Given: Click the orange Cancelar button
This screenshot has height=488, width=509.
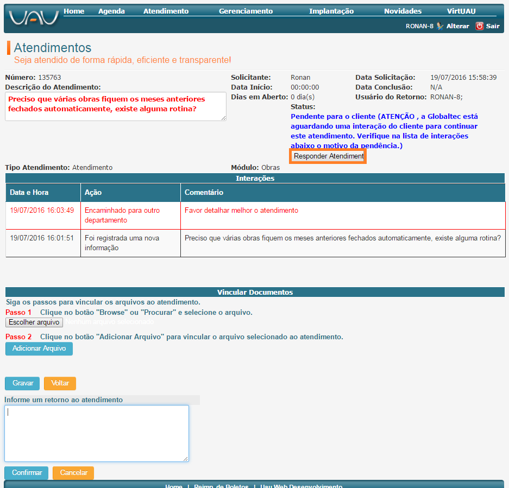Looking at the screenshot, I should [x=73, y=473].
